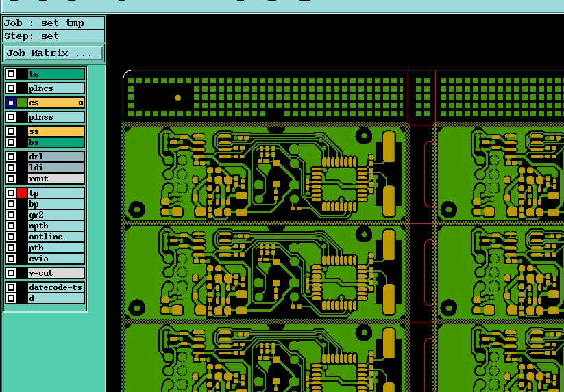Select the ldi layer name
The width and height of the screenshot is (564, 392).
pos(56,168)
